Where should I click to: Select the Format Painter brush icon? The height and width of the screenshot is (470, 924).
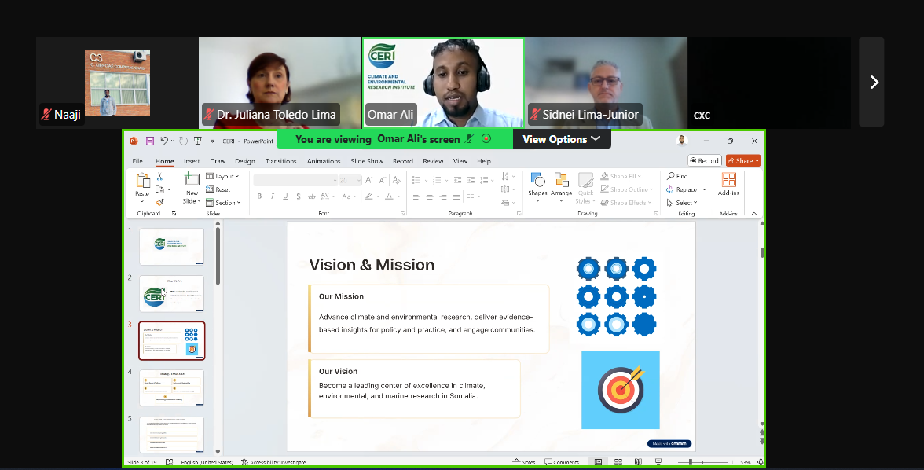tap(159, 202)
